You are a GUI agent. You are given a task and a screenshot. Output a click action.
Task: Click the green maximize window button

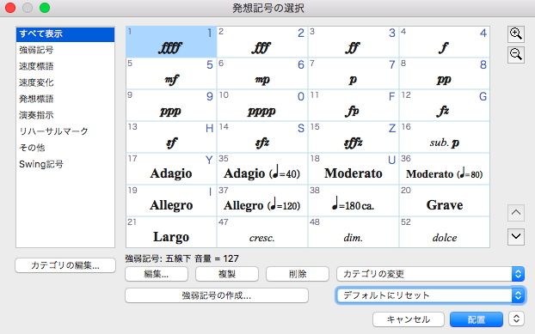(45, 8)
